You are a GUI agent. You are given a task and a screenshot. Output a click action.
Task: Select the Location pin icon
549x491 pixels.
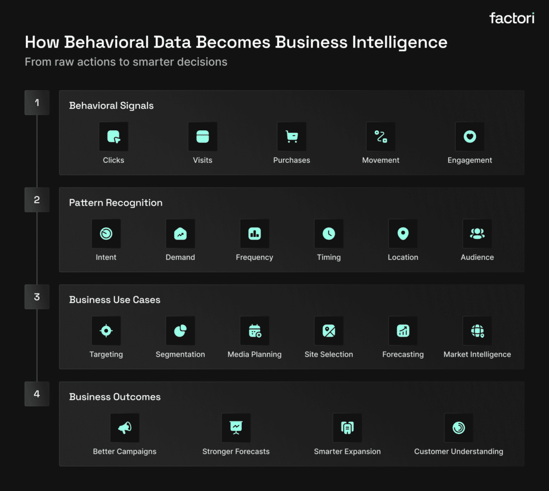coord(403,233)
